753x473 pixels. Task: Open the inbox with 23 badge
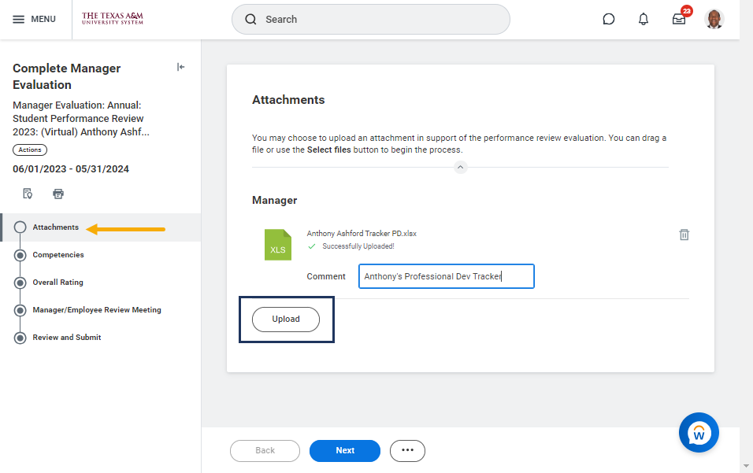(679, 19)
